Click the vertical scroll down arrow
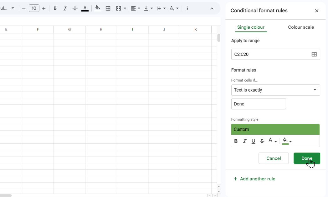Screen dimensions: 328x197 point(219,192)
